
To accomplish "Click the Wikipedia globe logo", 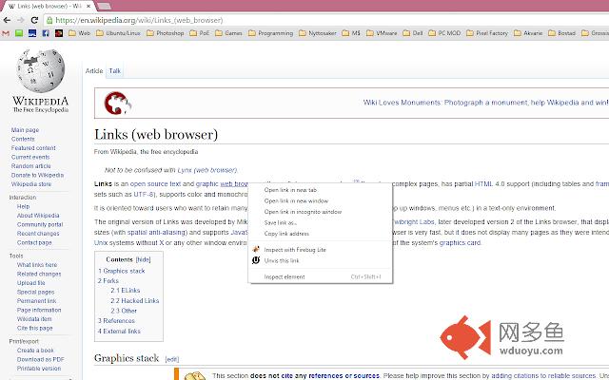I will tap(40, 71).
